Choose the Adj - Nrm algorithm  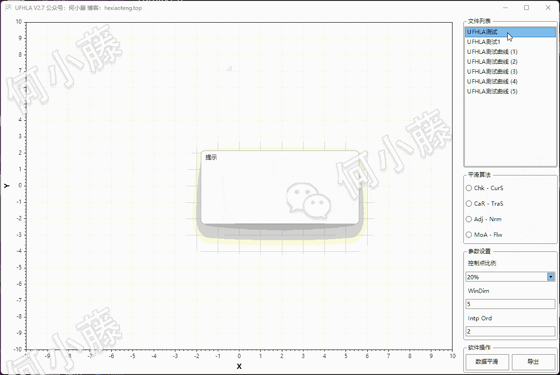469,219
